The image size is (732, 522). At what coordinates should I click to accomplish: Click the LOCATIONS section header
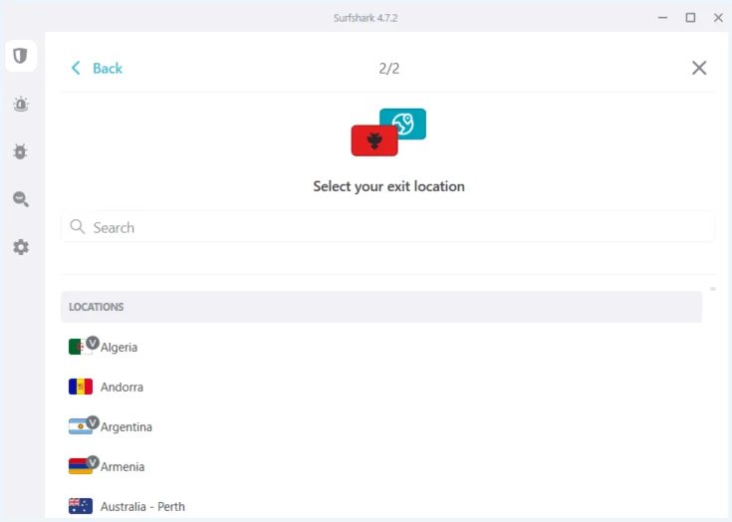tap(381, 307)
